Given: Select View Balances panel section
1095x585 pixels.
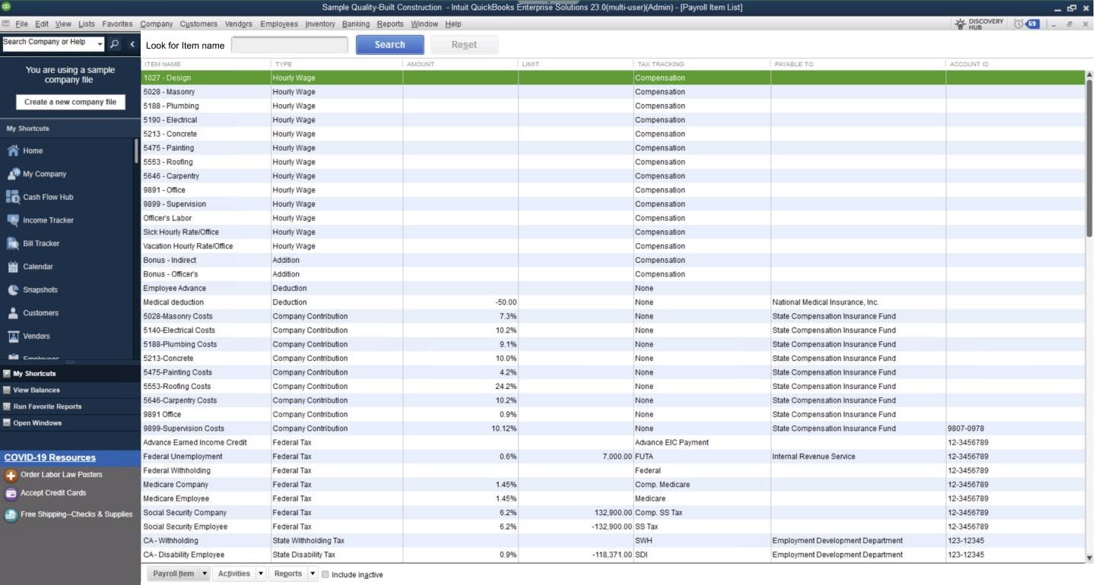Looking at the screenshot, I should [70, 390].
